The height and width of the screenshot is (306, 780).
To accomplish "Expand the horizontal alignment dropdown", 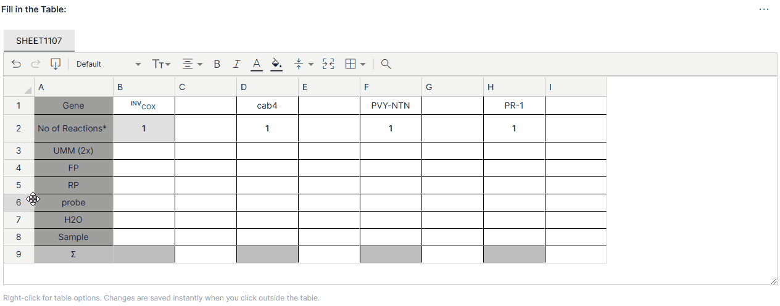I will [193, 64].
